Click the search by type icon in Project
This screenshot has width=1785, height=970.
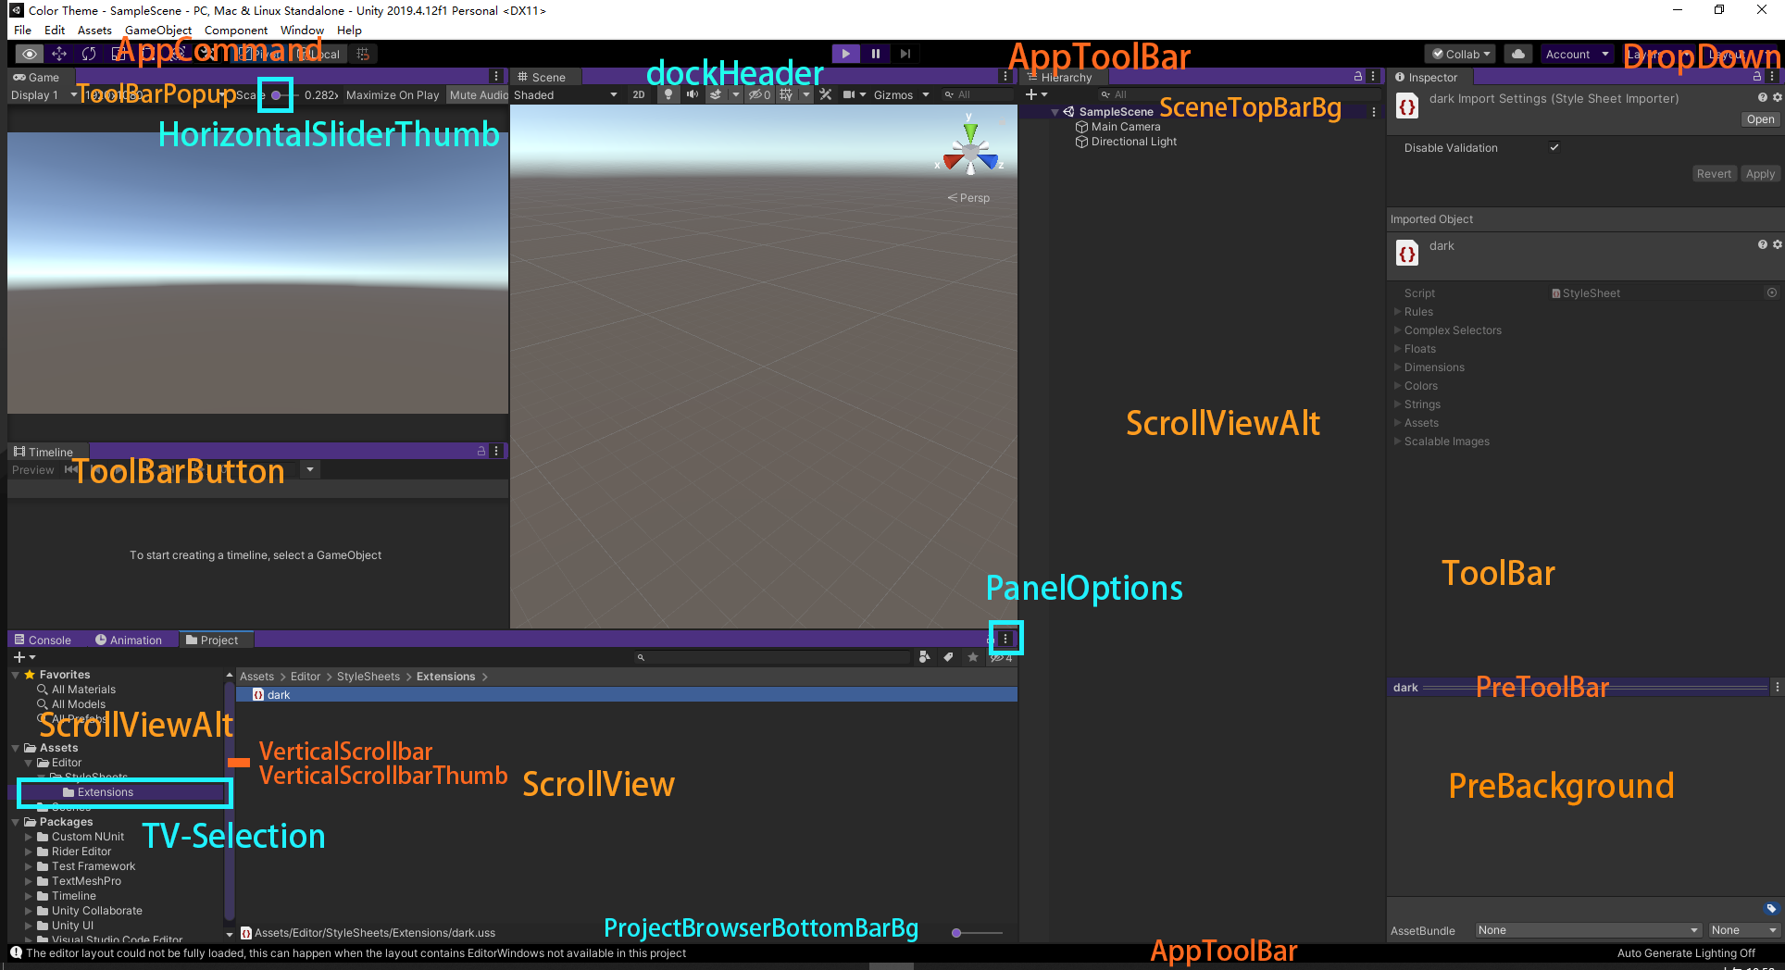(x=924, y=657)
